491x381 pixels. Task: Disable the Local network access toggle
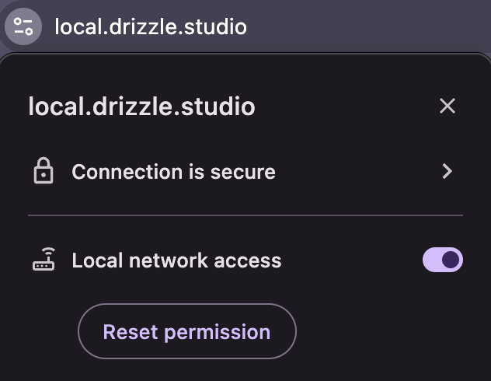tap(442, 260)
